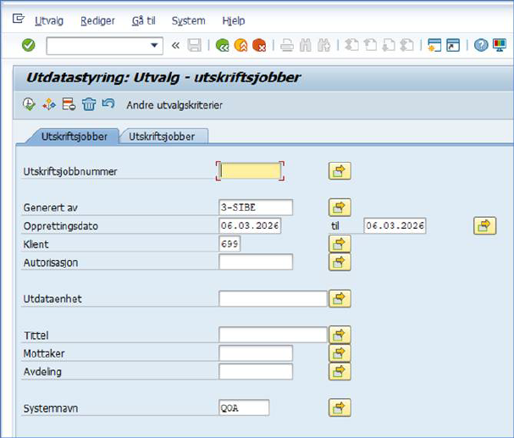Open the Rediger menu
514x438 pixels.
pyautogui.click(x=97, y=20)
